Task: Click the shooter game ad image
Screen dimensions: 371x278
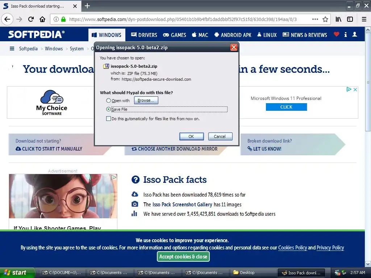Action: tap(63, 196)
